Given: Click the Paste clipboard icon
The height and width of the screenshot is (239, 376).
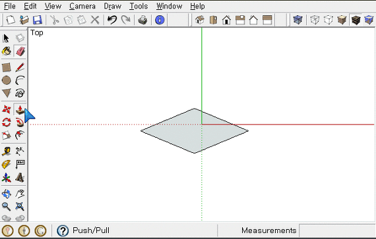Looking at the screenshot, I should click(82, 20).
